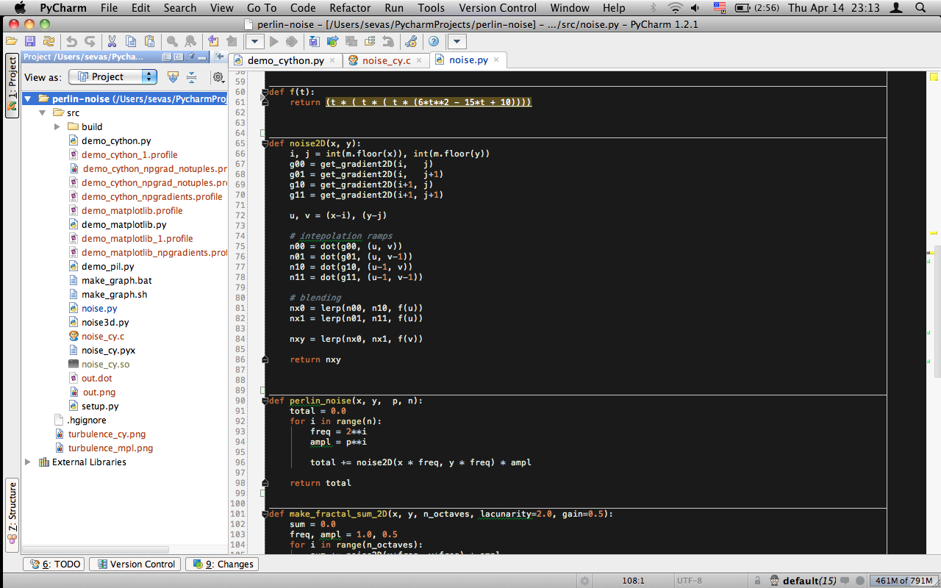
Task: Open settings wrench toolbar icon
Action: coord(411,42)
